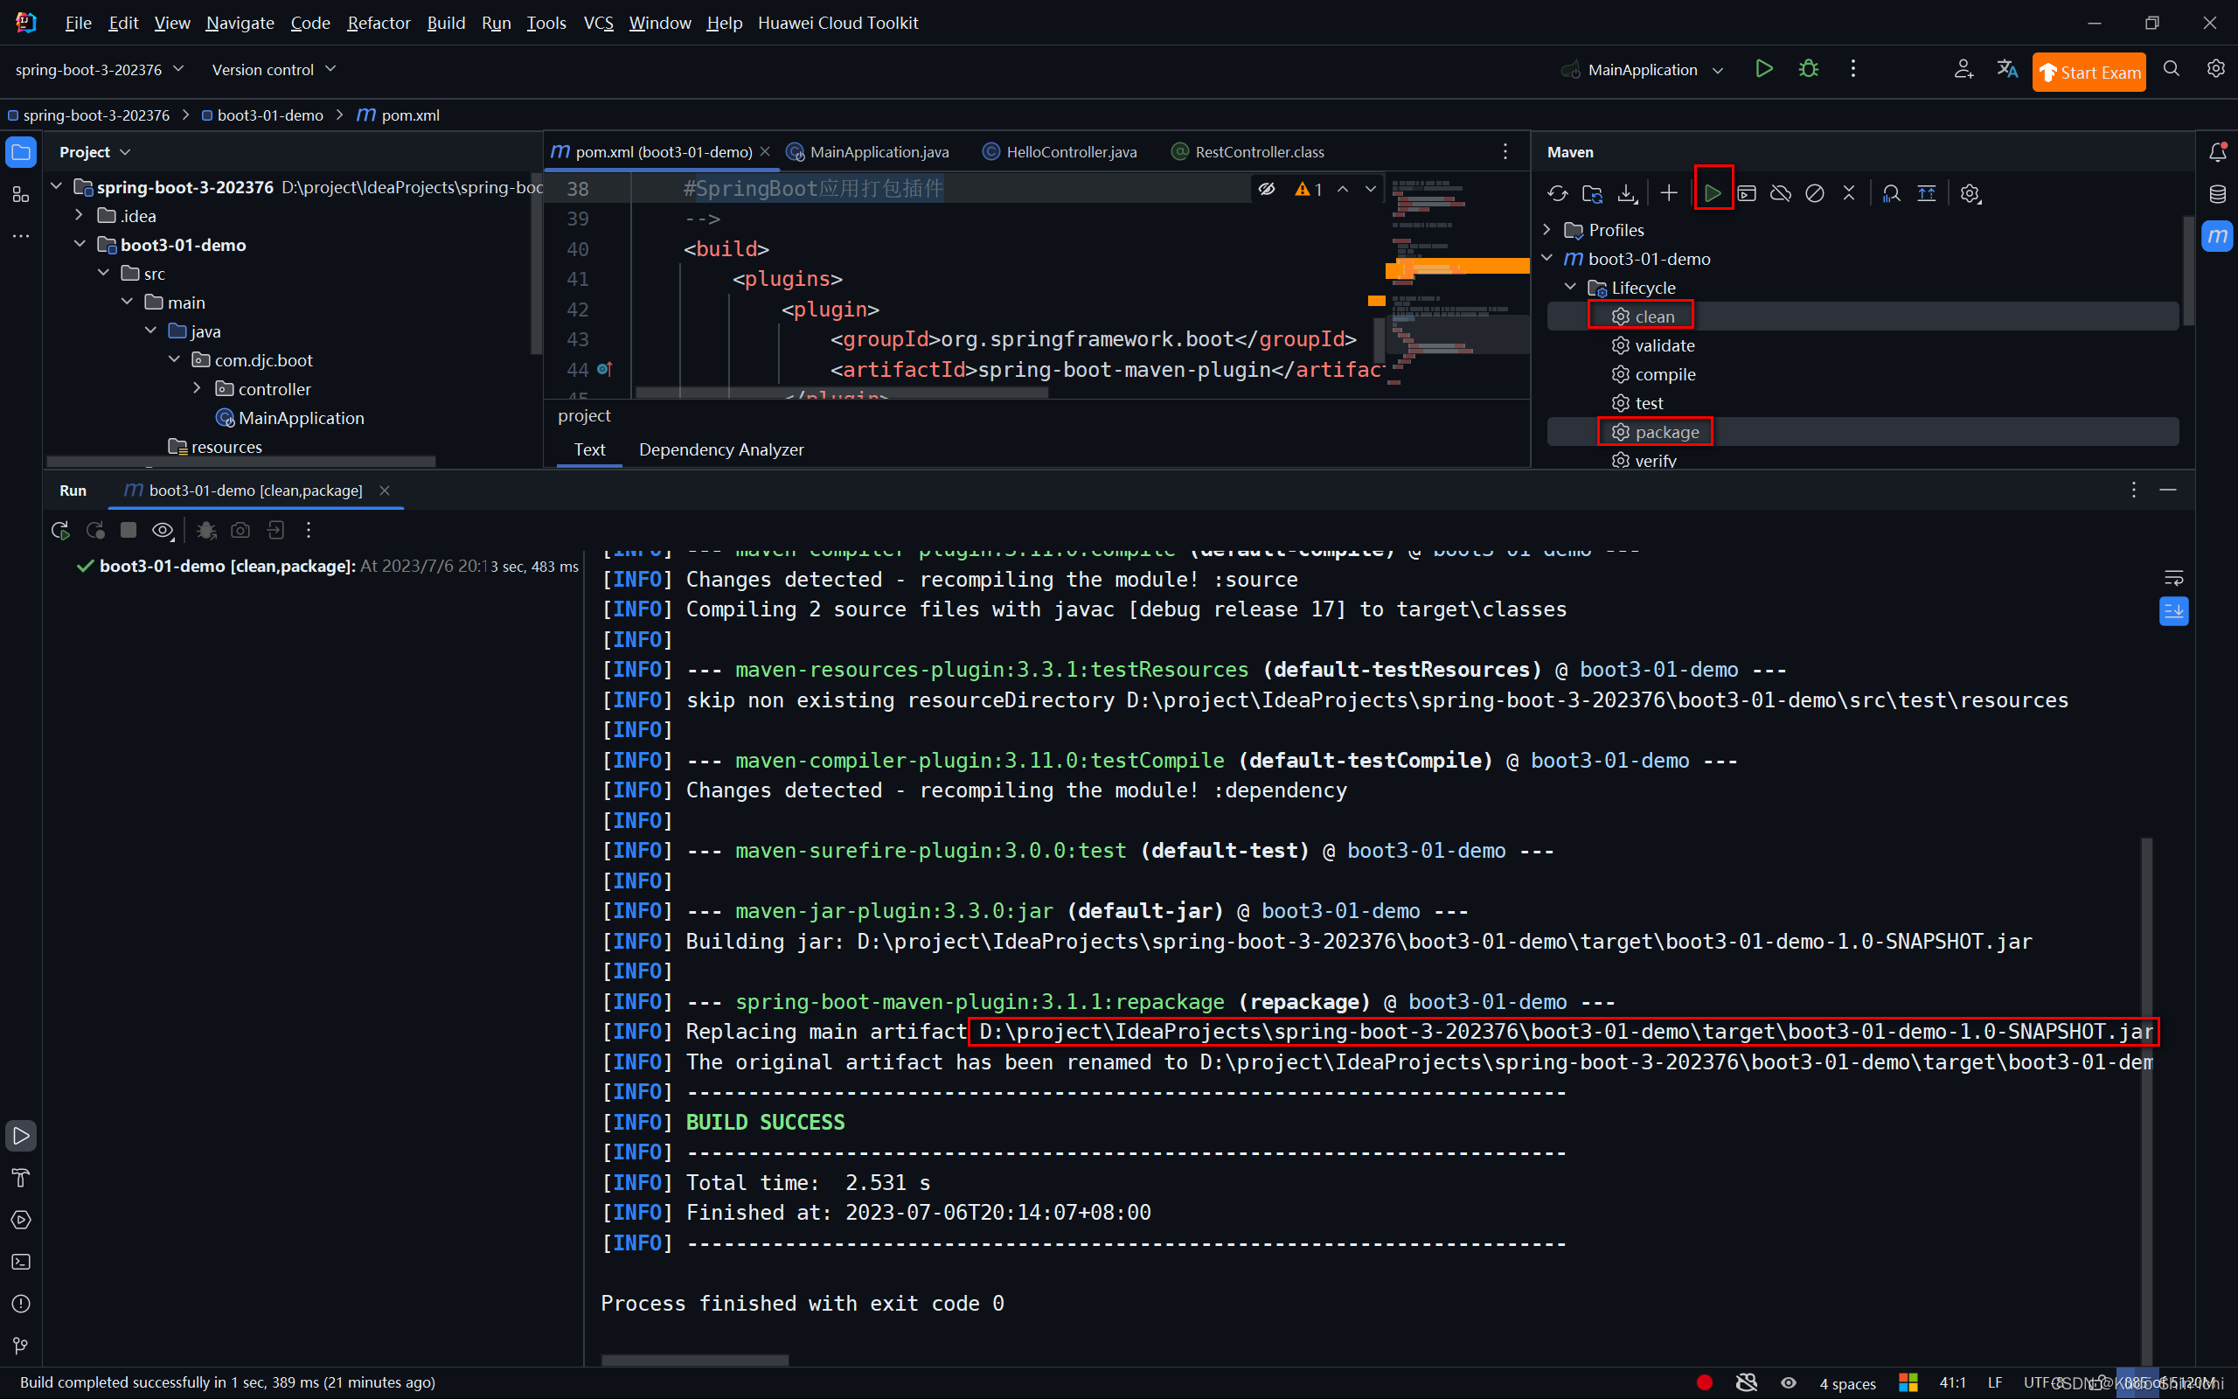This screenshot has width=2238, height=1399.
Task: Collapse the src folder in Project tree
Action: pyautogui.click(x=103, y=273)
